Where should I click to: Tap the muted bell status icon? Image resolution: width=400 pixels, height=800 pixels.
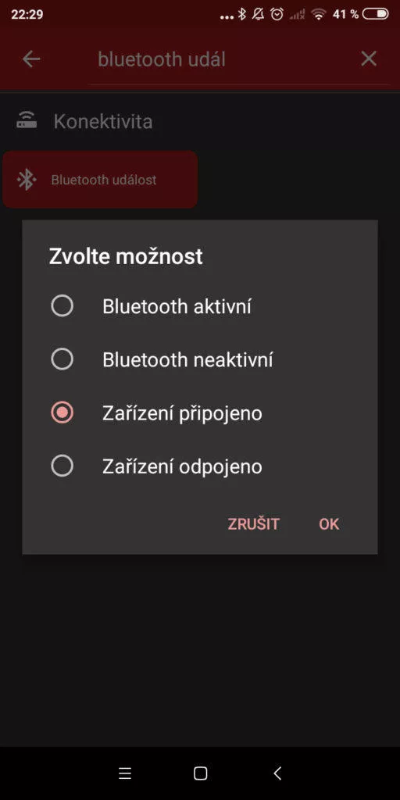pyautogui.click(x=259, y=14)
